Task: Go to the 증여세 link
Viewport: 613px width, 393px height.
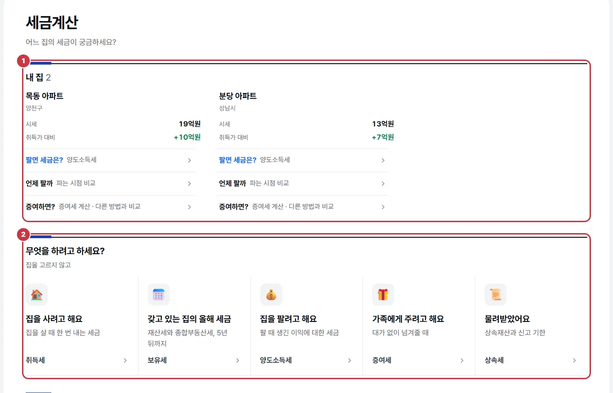Action: (x=382, y=360)
